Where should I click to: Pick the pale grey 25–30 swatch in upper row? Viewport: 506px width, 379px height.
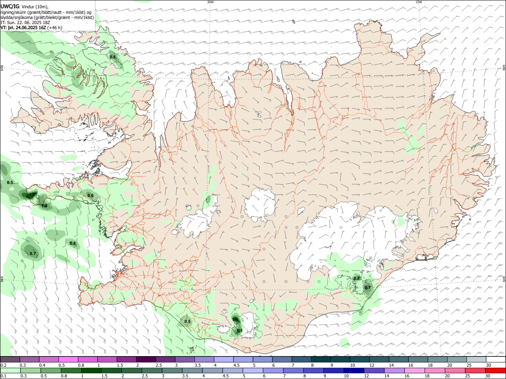click(476, 359)
